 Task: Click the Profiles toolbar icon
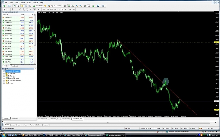click(x=9, y=6)
